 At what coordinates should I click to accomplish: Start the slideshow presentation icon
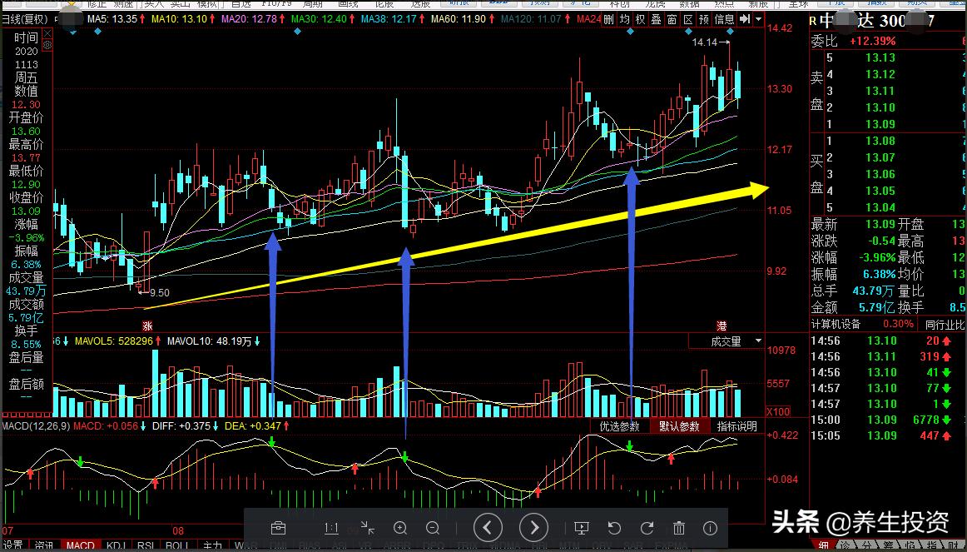(x=581, y=528)
